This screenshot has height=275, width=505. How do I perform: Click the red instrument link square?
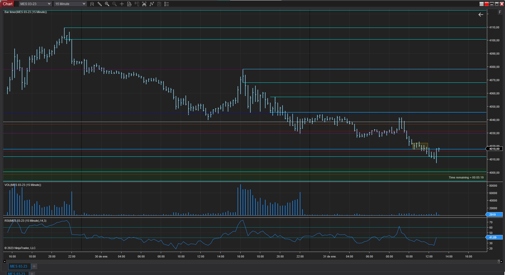[486, 4]
